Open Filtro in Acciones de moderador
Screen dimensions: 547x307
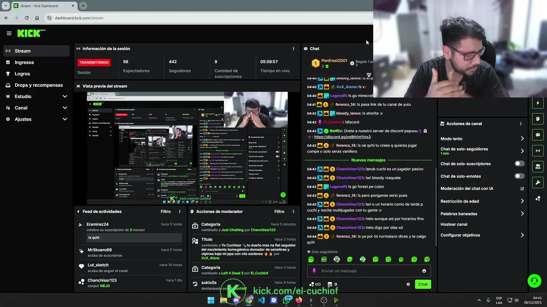279,211
